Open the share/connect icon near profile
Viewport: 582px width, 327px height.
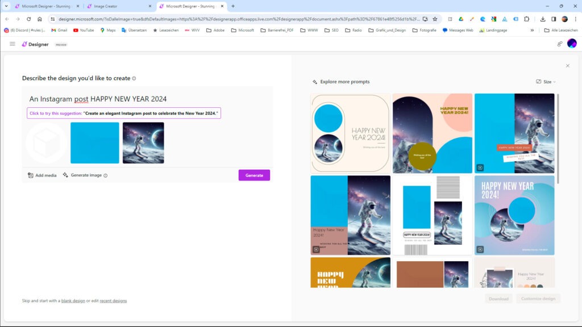pyautogui.click(x=559, y=44)
